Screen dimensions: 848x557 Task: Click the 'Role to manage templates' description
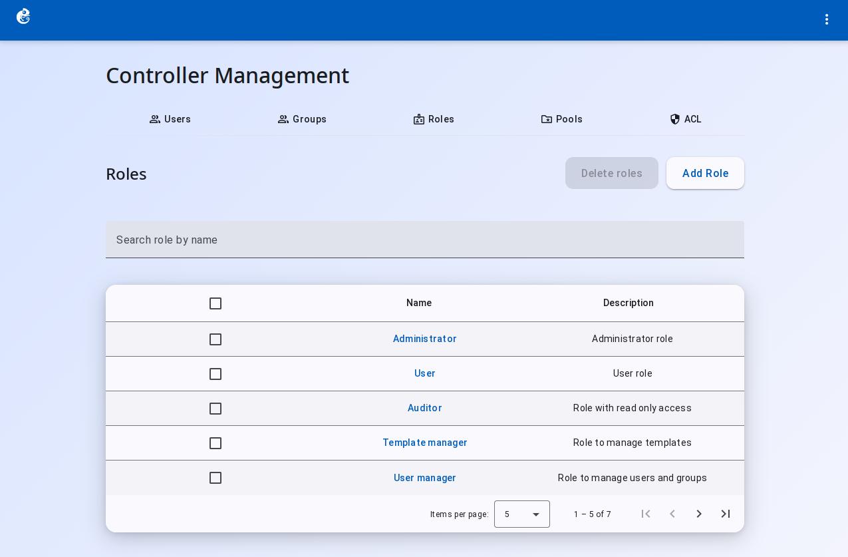633,443
